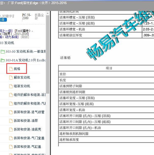Click the sidebar scrollbar up arrow
The image size is (154, 155).
pyautogui.click(x=48, y=13)
